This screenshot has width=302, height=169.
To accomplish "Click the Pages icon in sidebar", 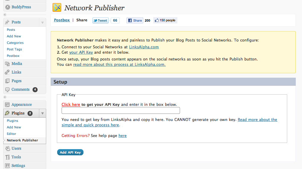I will click(x=7, y=81).
